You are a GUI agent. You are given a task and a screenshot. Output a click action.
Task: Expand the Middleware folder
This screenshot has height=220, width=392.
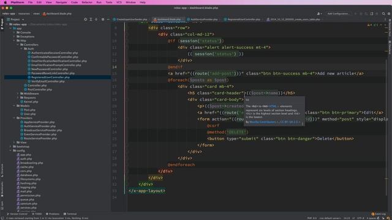pyautogui.click(x=18, y=94)
